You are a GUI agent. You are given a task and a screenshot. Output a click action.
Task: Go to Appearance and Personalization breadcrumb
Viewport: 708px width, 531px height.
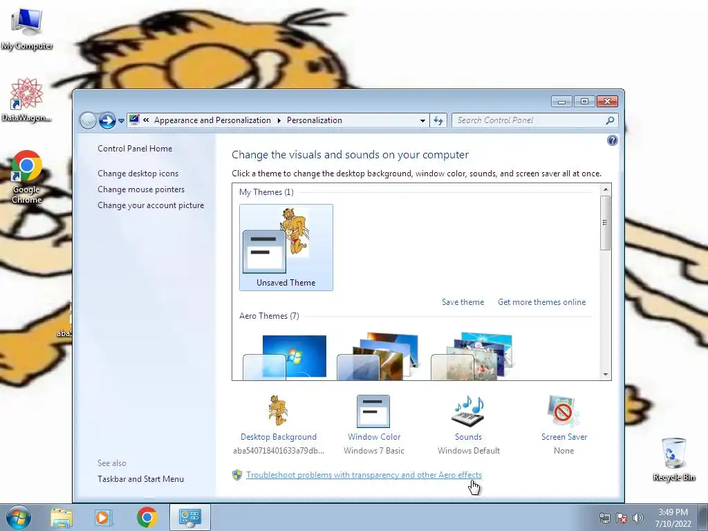point(213,120)
